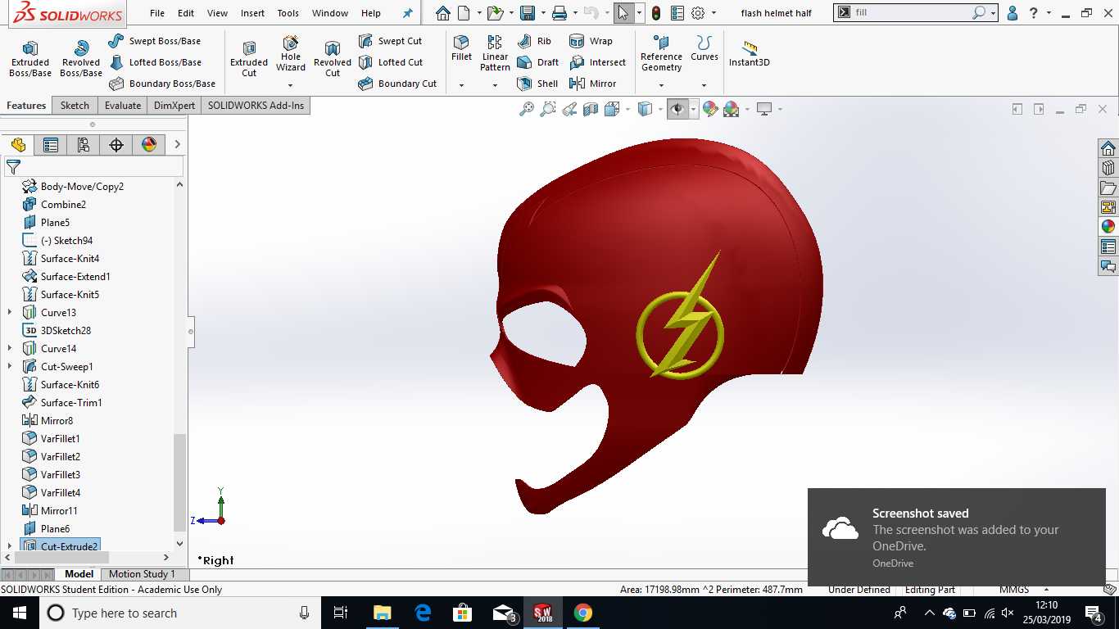Screen dimensions: 1119x629
Task: Choose the Rib feature tool
Action: 534,41
